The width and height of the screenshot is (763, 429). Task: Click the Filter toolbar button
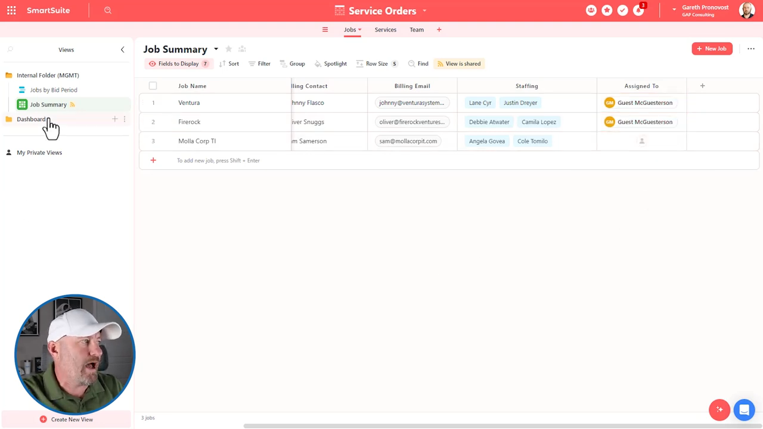[x=259, y=64]
